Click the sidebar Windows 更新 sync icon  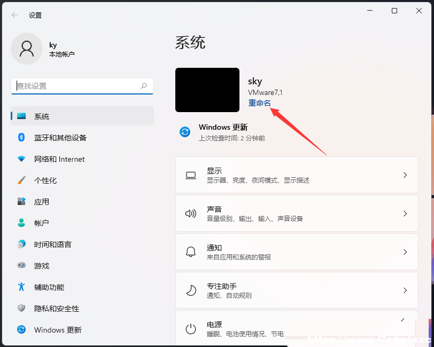(x=21, y=329)
